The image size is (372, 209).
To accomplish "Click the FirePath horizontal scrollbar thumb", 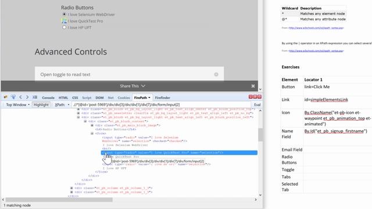I will [59, 200].
